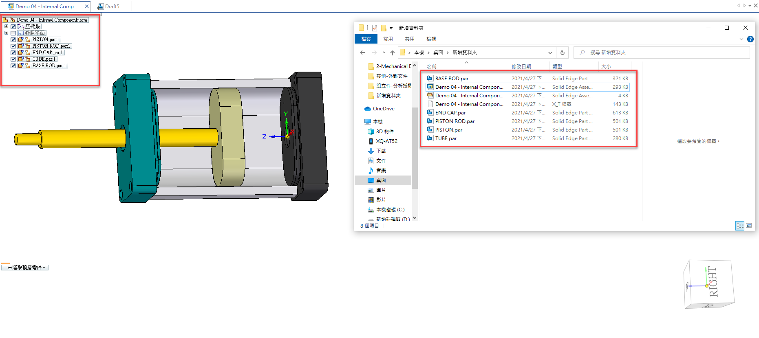Open the 檢視 View ribbon tab

431,39
